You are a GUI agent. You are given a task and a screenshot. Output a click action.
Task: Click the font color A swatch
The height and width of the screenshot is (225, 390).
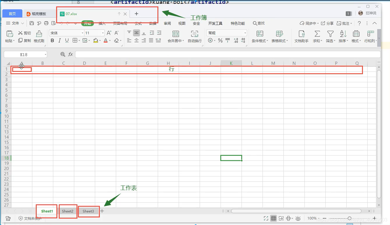pyautogui.click(x=106, y=41)
